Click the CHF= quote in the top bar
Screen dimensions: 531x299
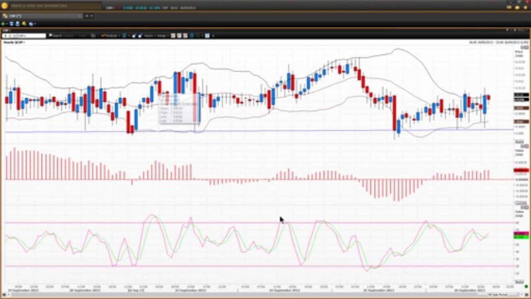tap(110, 7)
